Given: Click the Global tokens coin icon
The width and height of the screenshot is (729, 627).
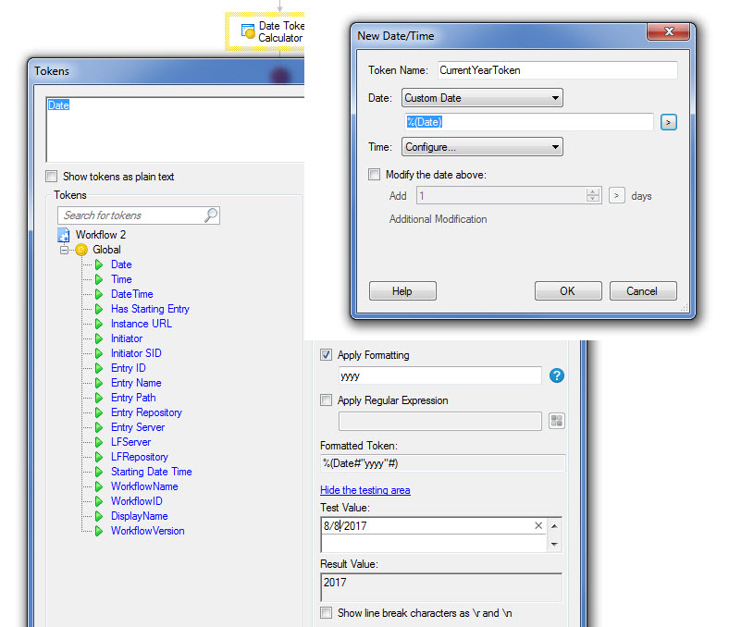Looking at the screenshot, I should [x=81, y=250].
